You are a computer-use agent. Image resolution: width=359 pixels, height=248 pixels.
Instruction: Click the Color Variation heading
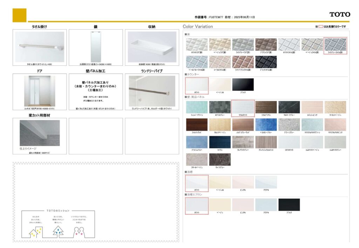(198, 27)
